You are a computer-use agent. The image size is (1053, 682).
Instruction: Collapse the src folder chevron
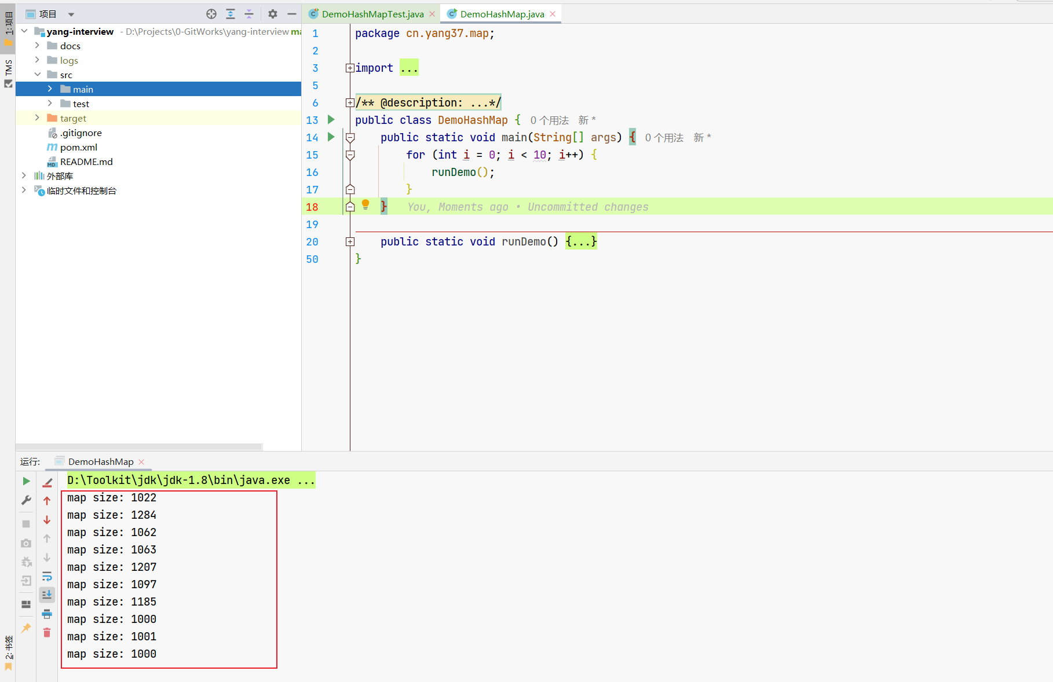tap(37, 74)
